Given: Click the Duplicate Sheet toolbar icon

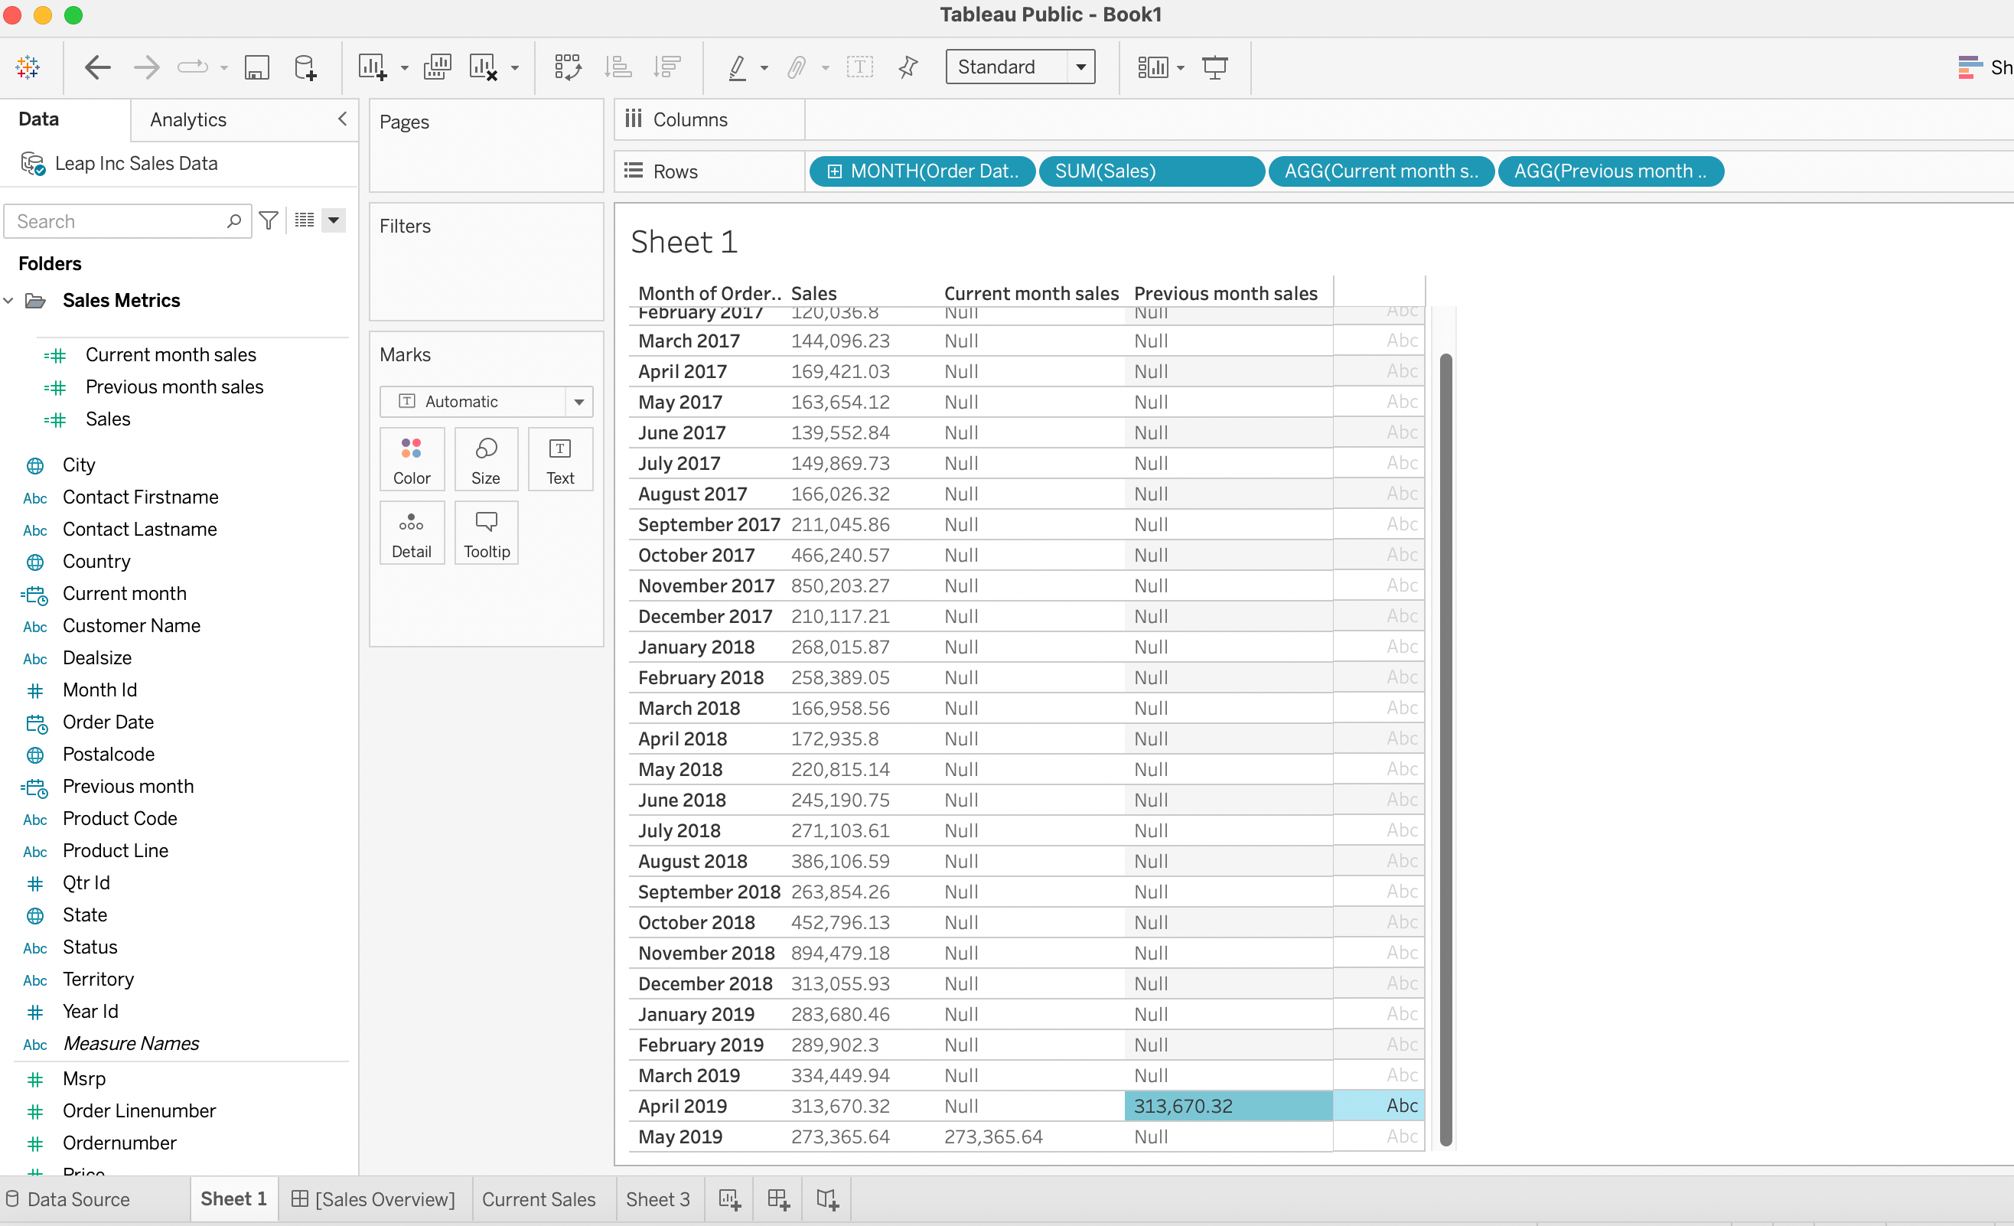Looking at the screenshot, I should tap(436, 67).
